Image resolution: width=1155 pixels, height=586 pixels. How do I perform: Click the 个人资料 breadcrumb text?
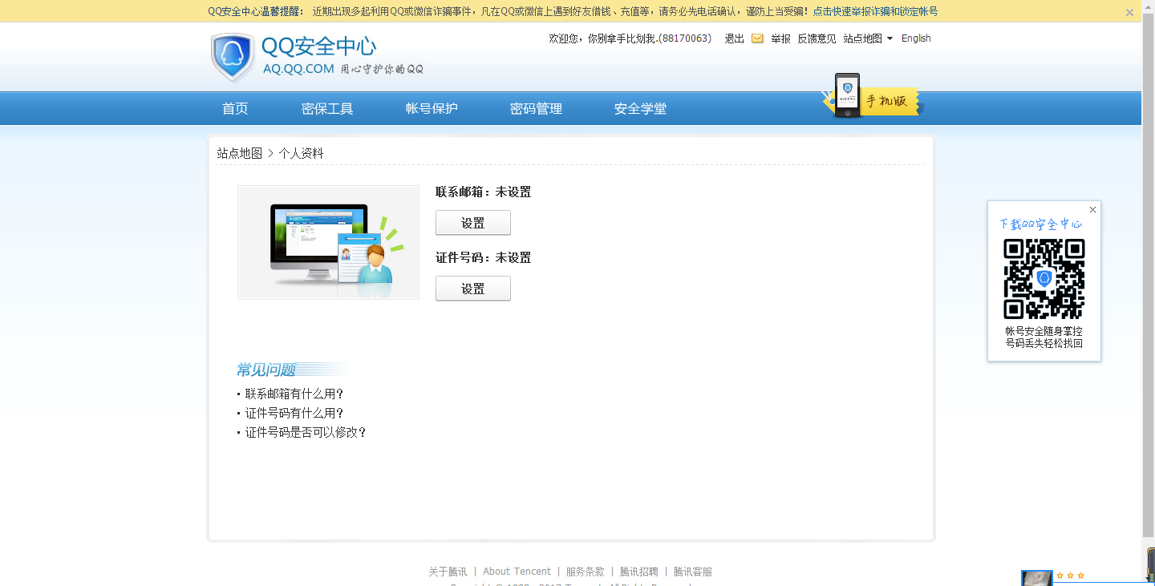(301, 153)
